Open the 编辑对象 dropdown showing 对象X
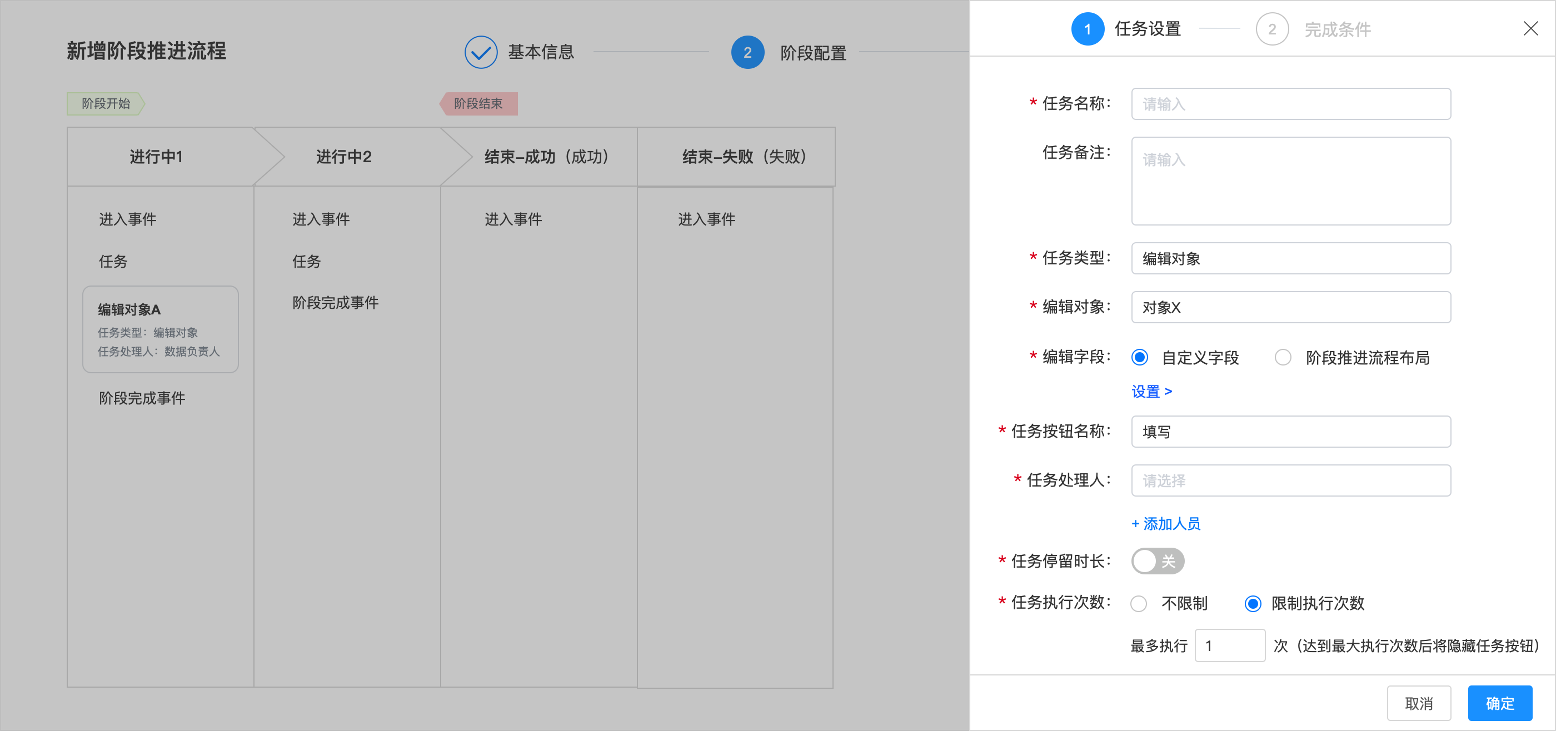 coord(1290,307)
